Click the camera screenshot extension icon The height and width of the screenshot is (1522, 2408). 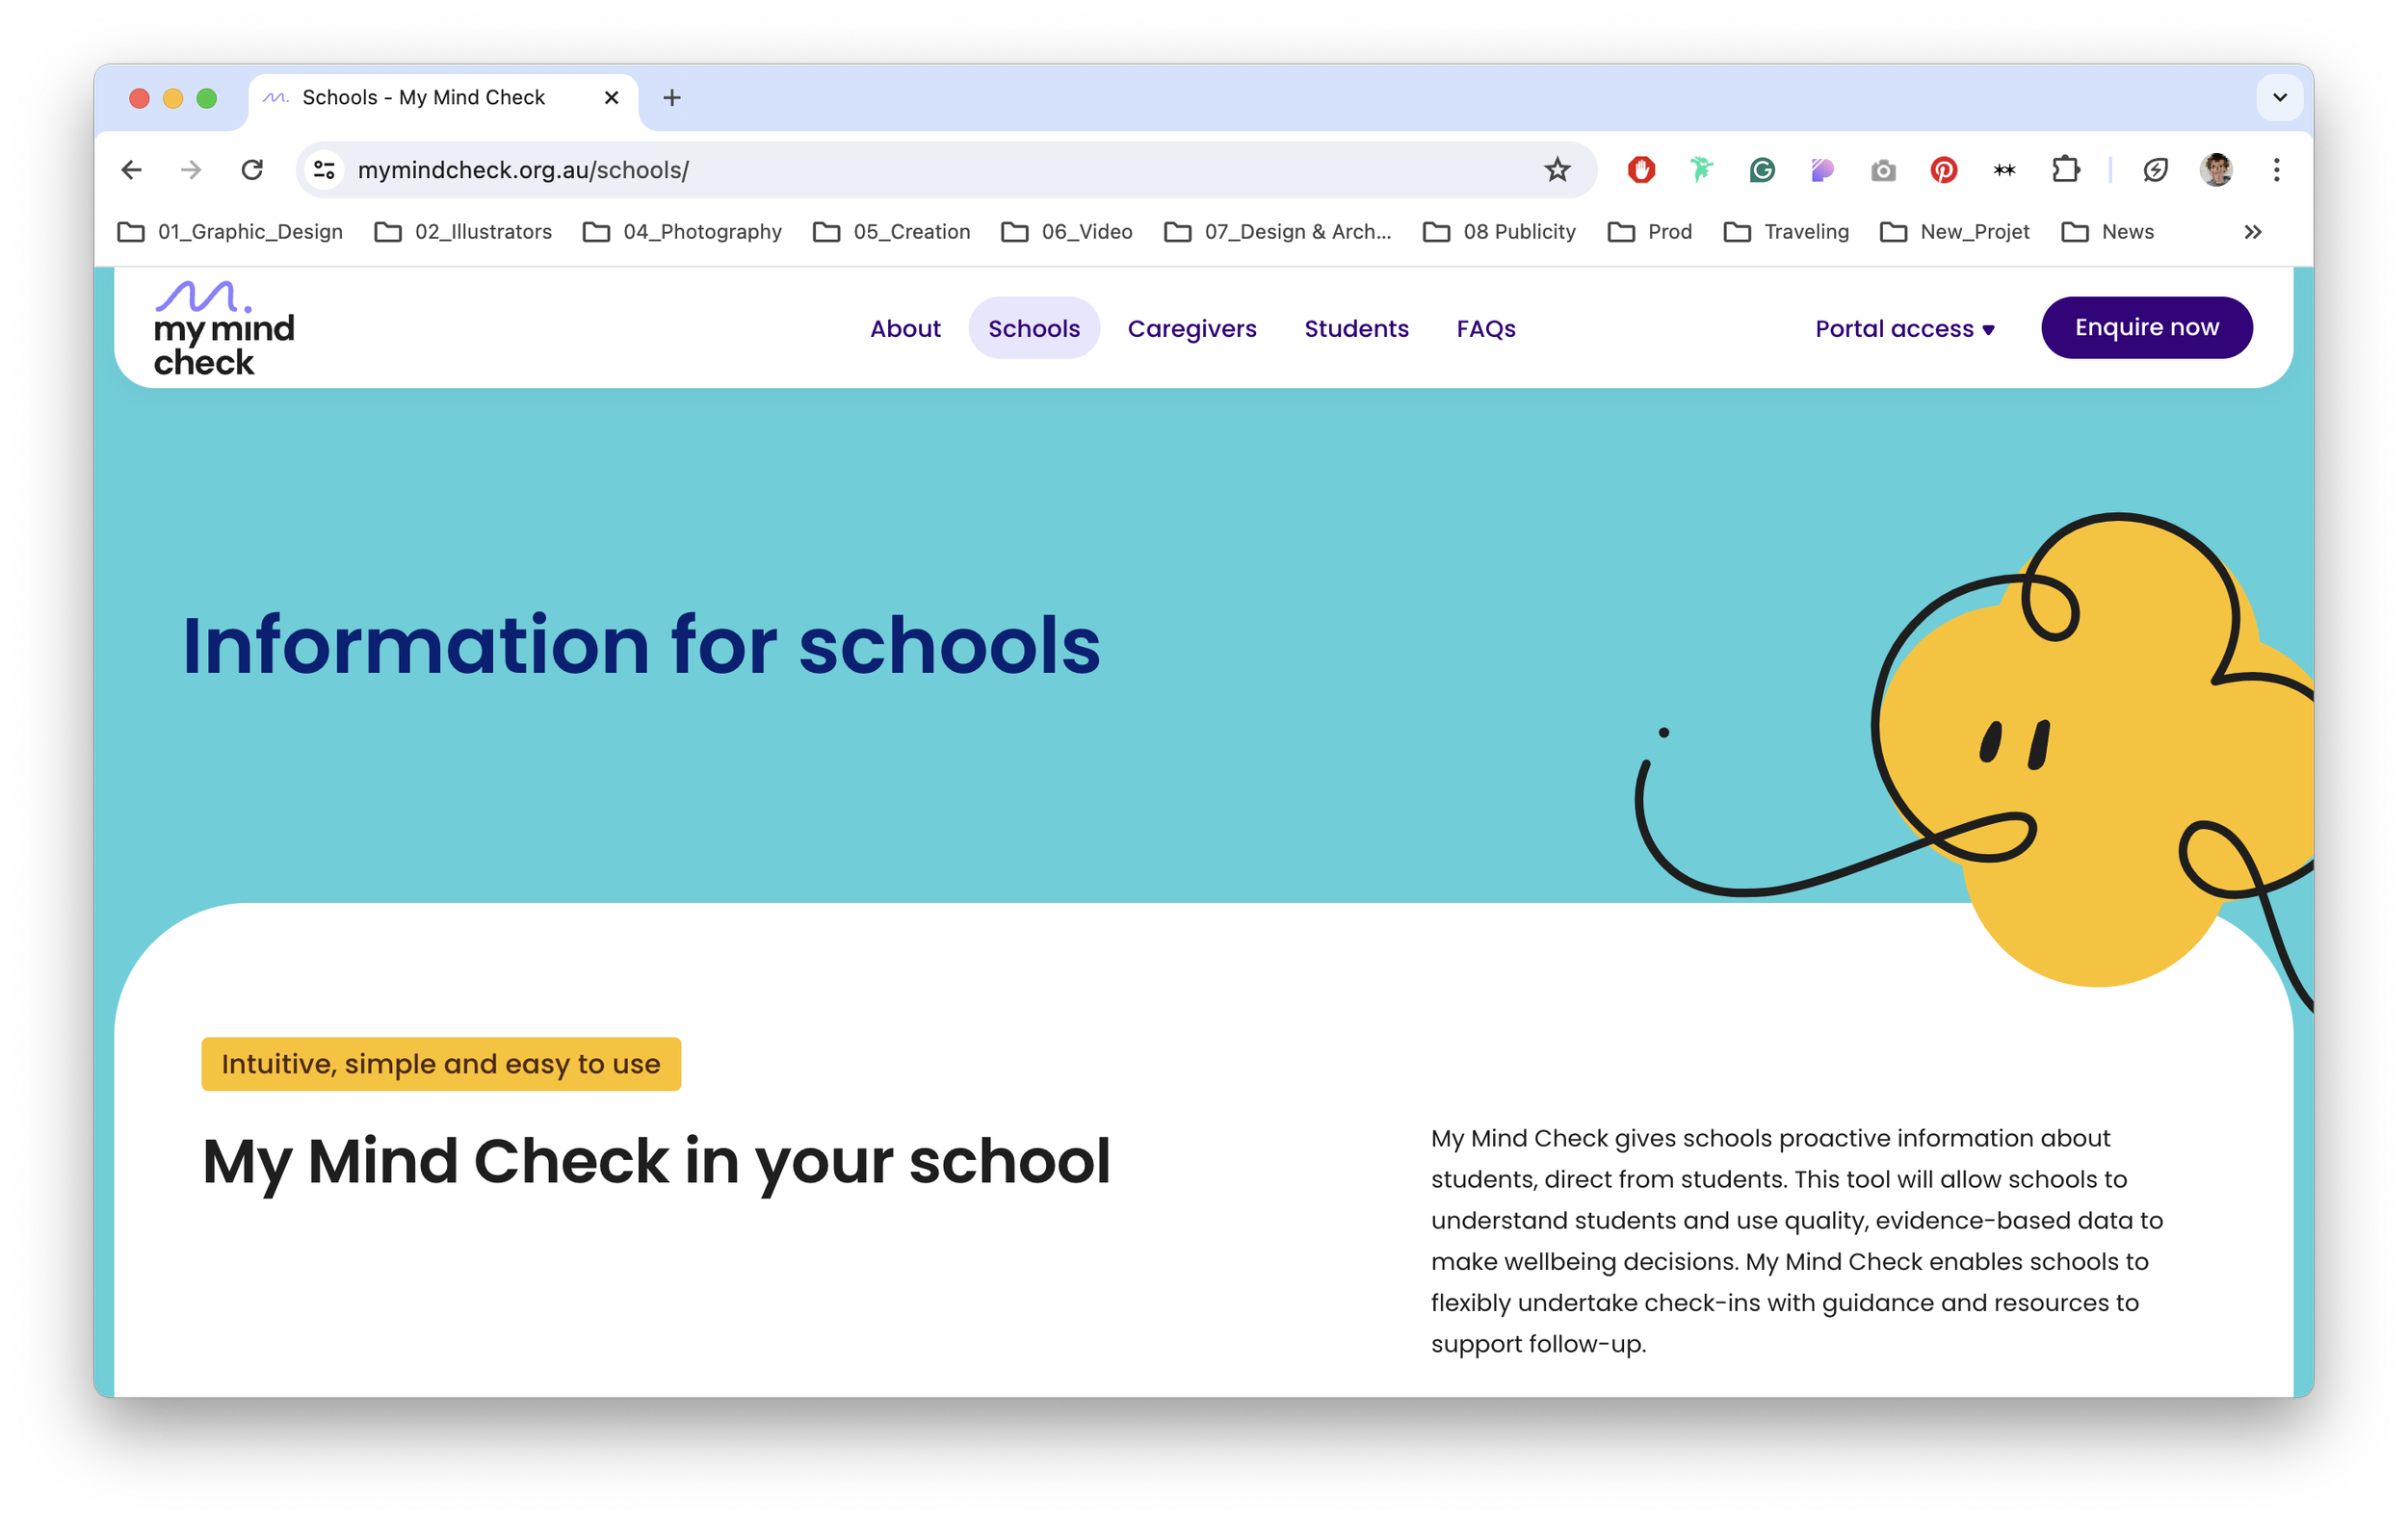[x=1883, y=171]
